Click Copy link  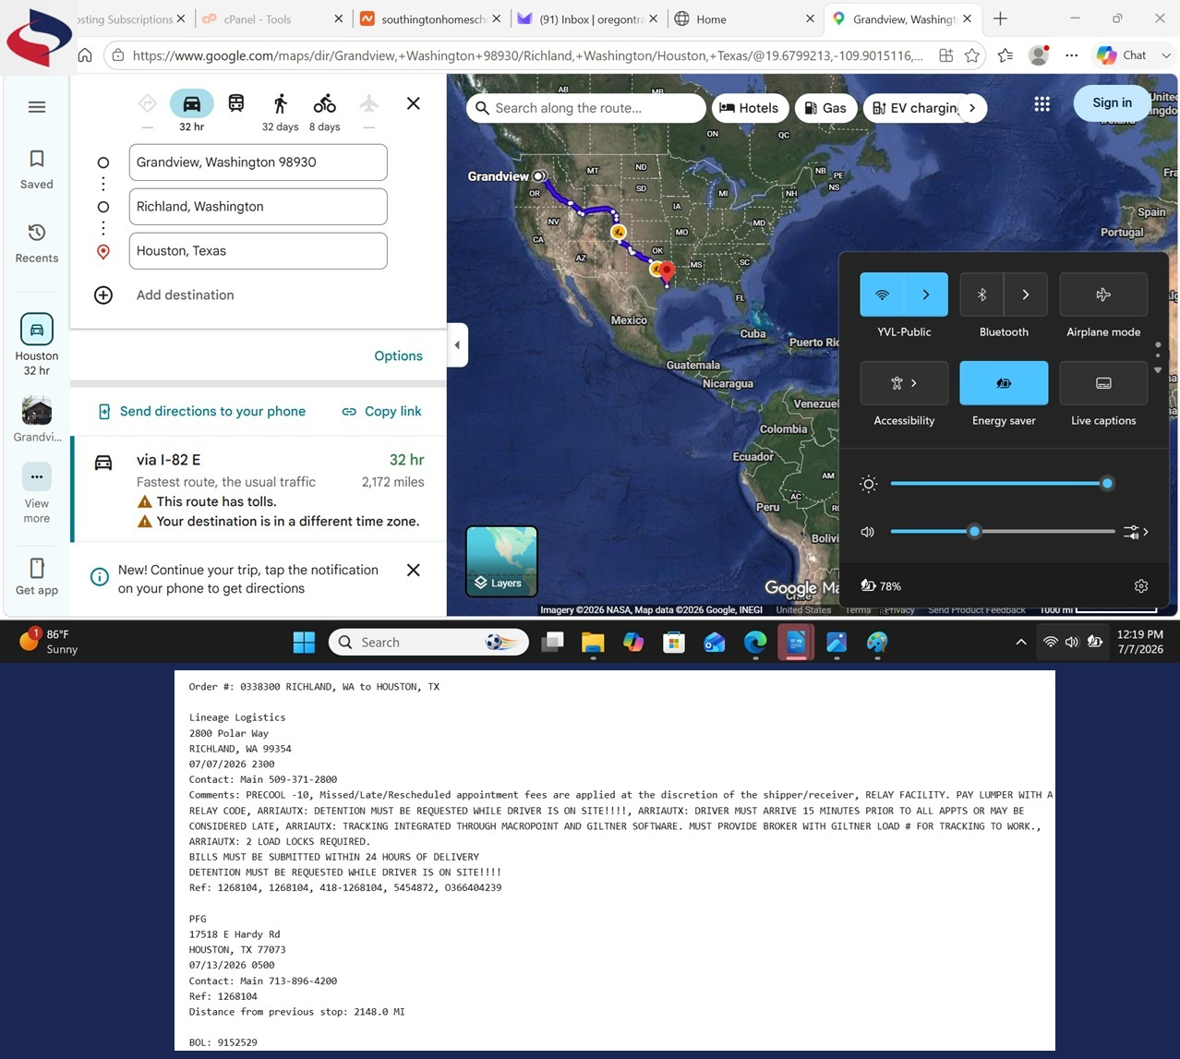381,412
